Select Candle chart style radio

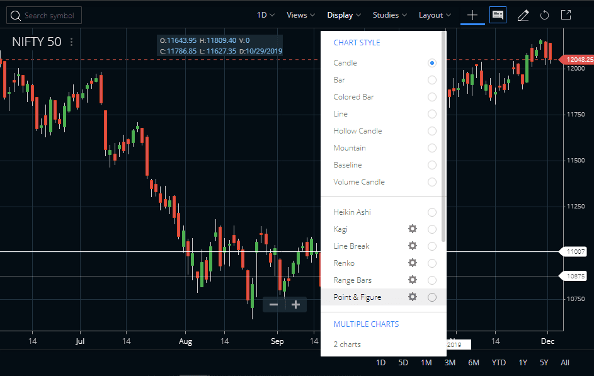(x=432, y=63)
